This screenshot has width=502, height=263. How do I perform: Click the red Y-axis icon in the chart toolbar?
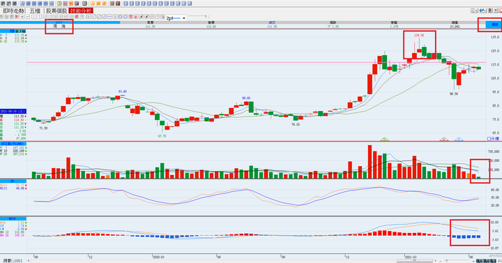coord(17,17)
